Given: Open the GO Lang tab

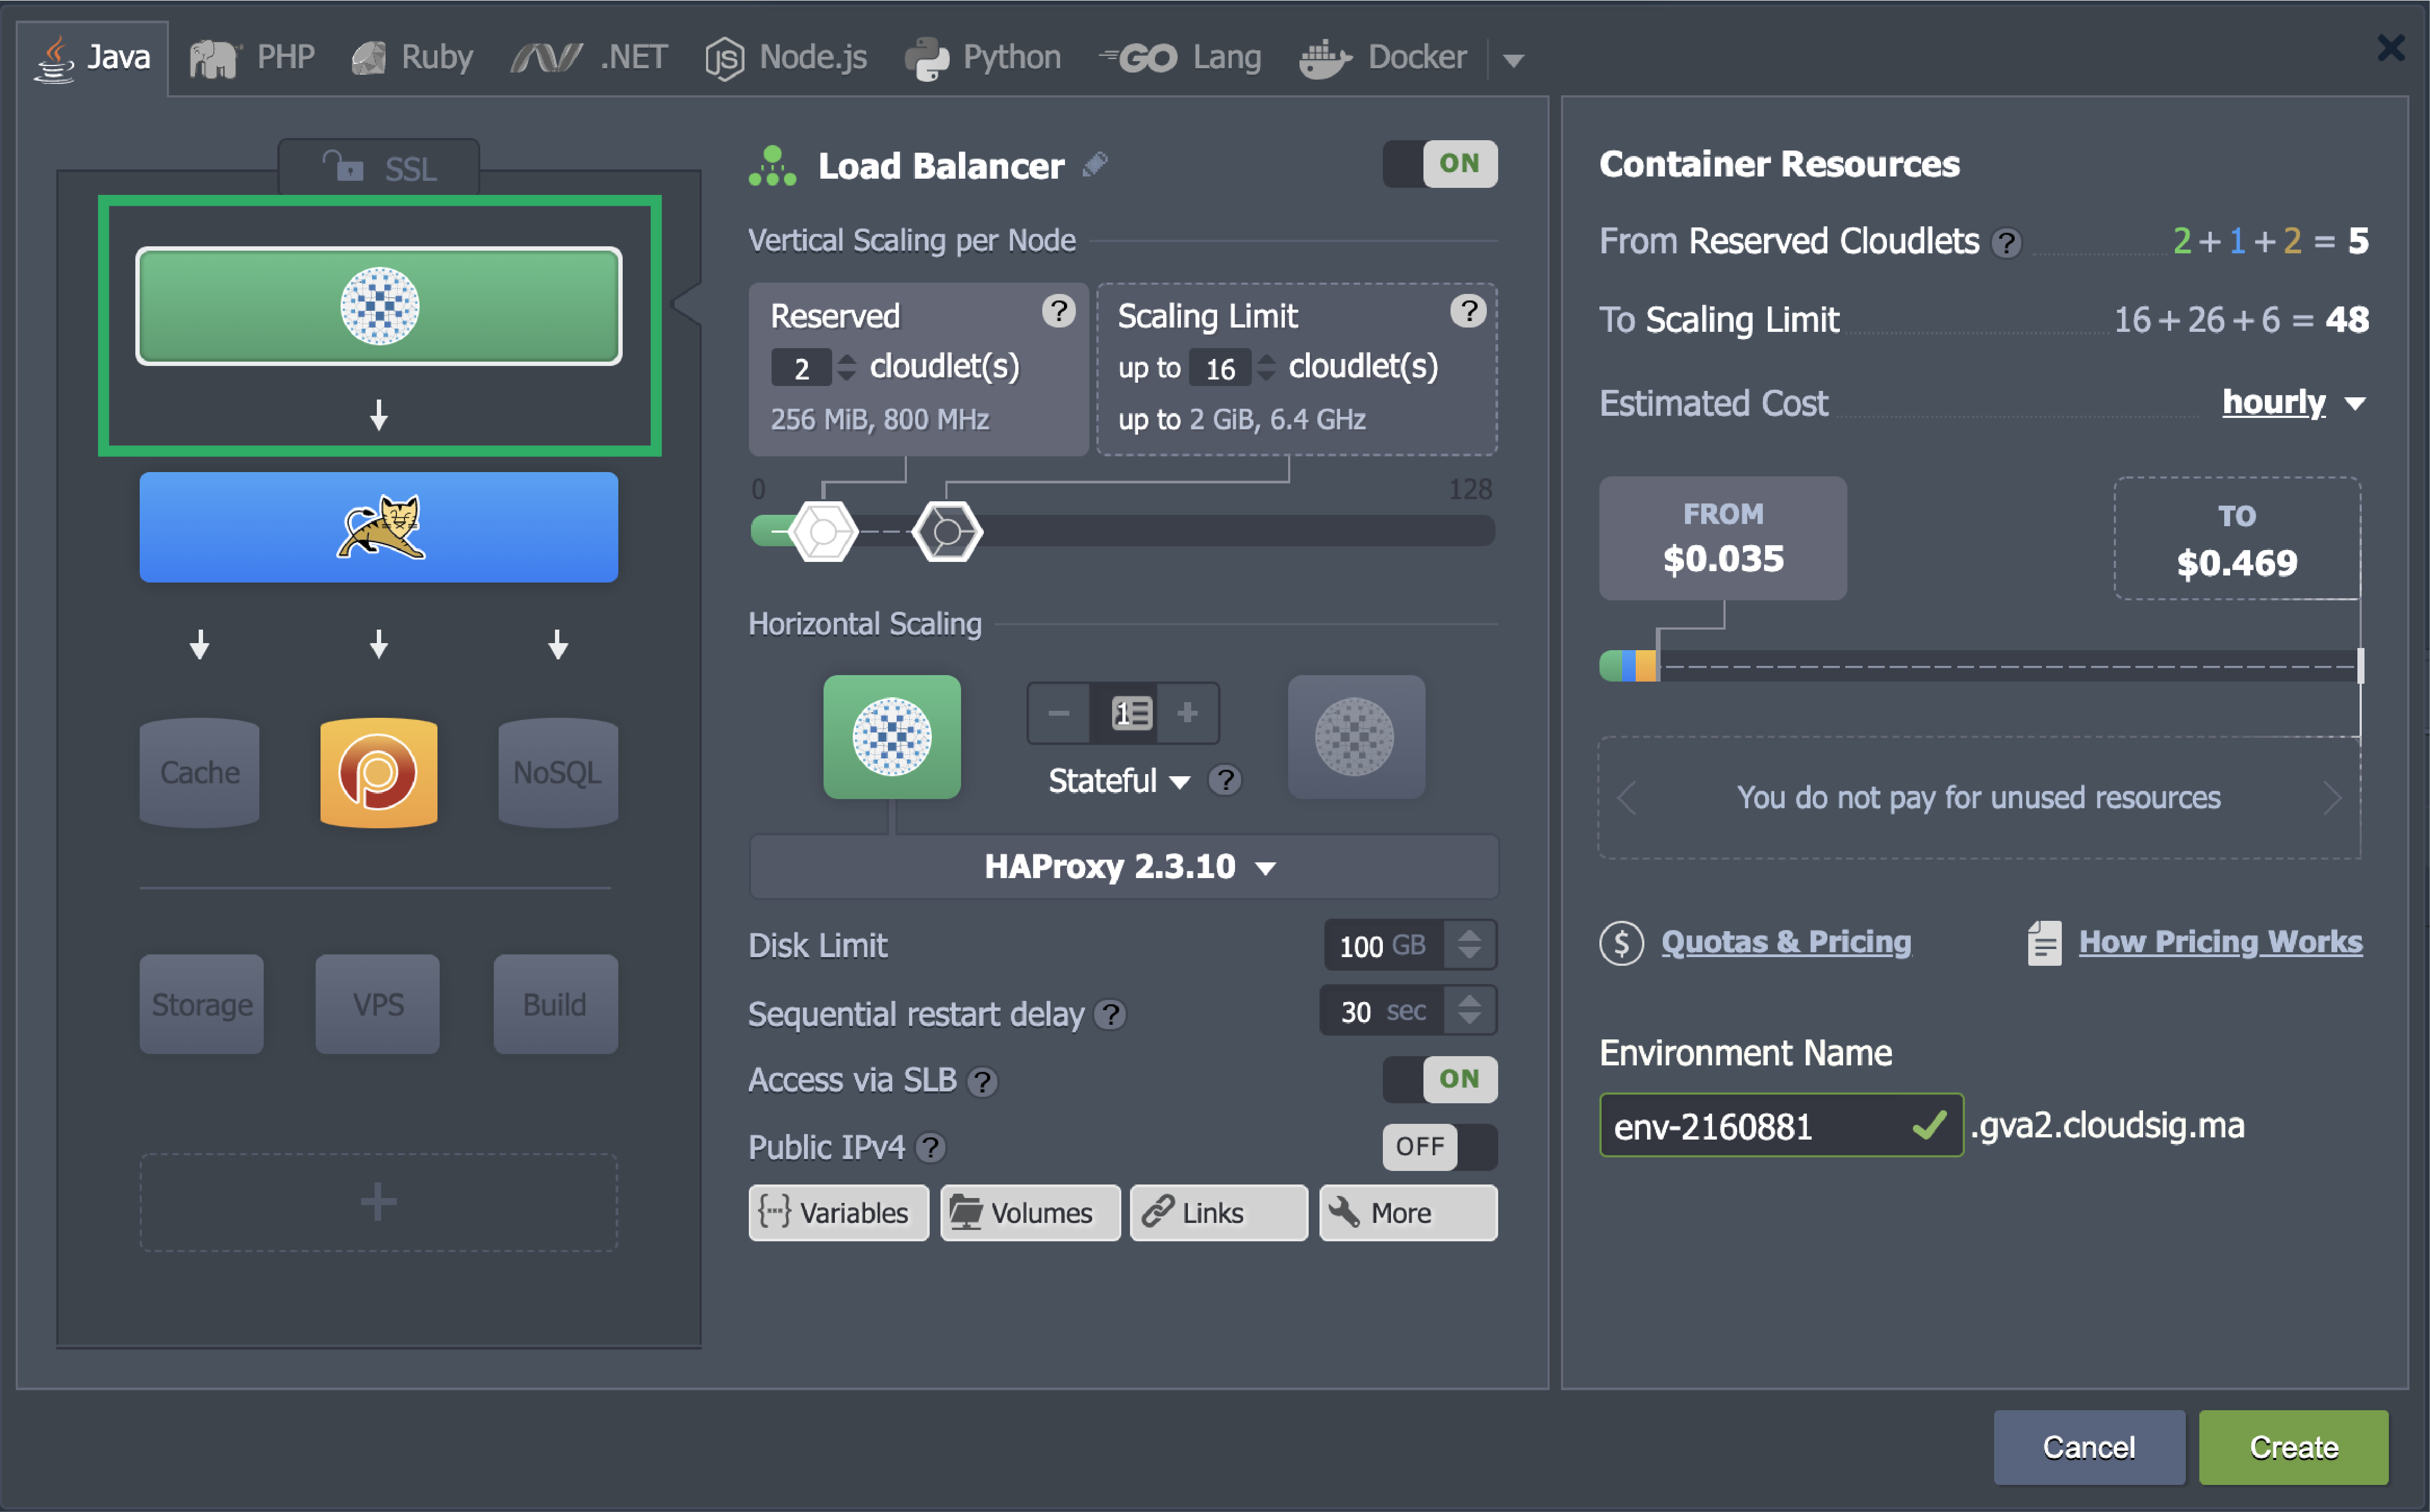Looking at the screenshot, I should [x=1180, y=58].
